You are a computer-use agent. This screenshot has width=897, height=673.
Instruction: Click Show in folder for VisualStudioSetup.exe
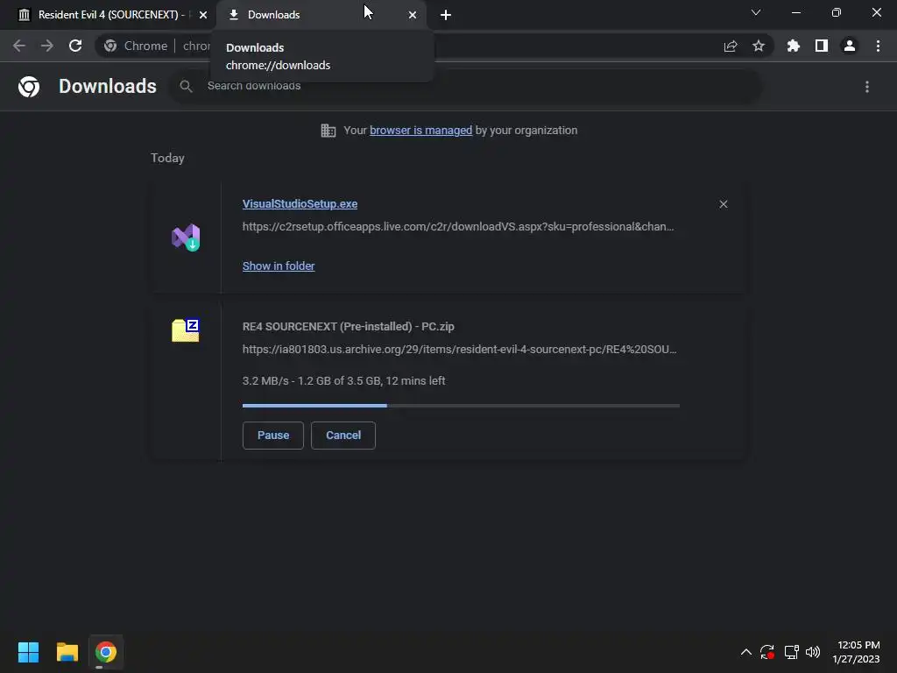tap(279, 266)
